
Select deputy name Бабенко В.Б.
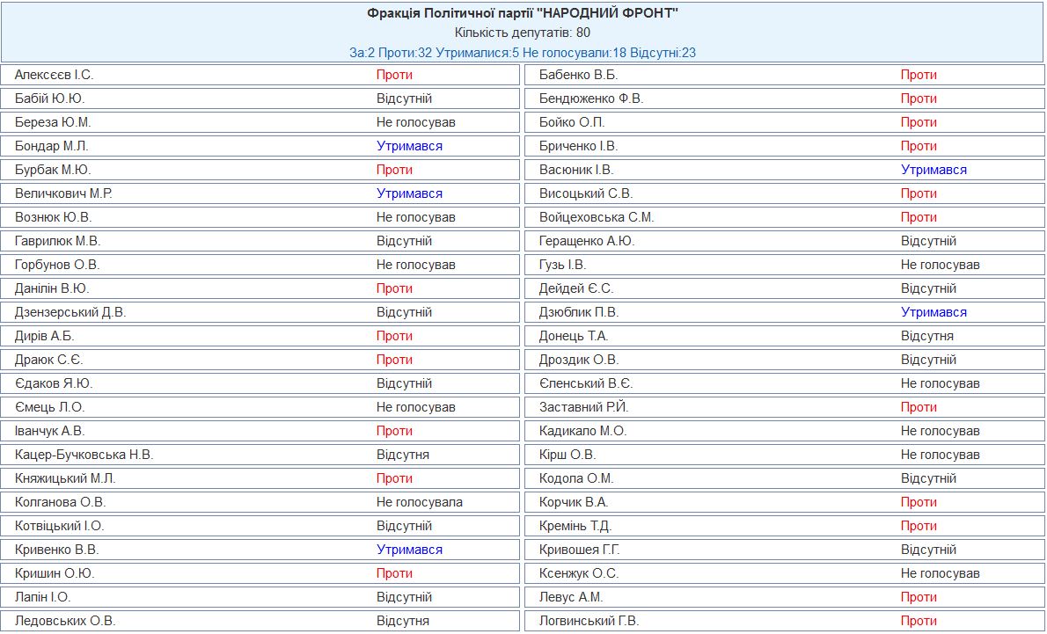(x=578, y=75)
